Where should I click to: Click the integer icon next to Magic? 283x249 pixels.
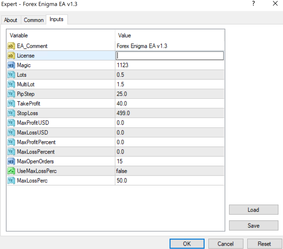click(x=11, y=65)
